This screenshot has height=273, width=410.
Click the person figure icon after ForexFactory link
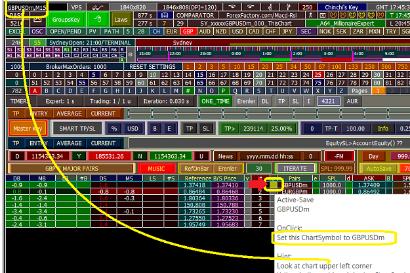coord(311,16)
